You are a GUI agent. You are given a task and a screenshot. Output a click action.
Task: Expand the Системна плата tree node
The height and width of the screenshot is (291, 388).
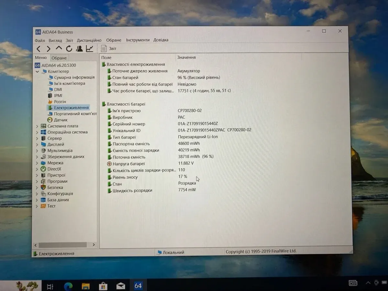[37, 126]
